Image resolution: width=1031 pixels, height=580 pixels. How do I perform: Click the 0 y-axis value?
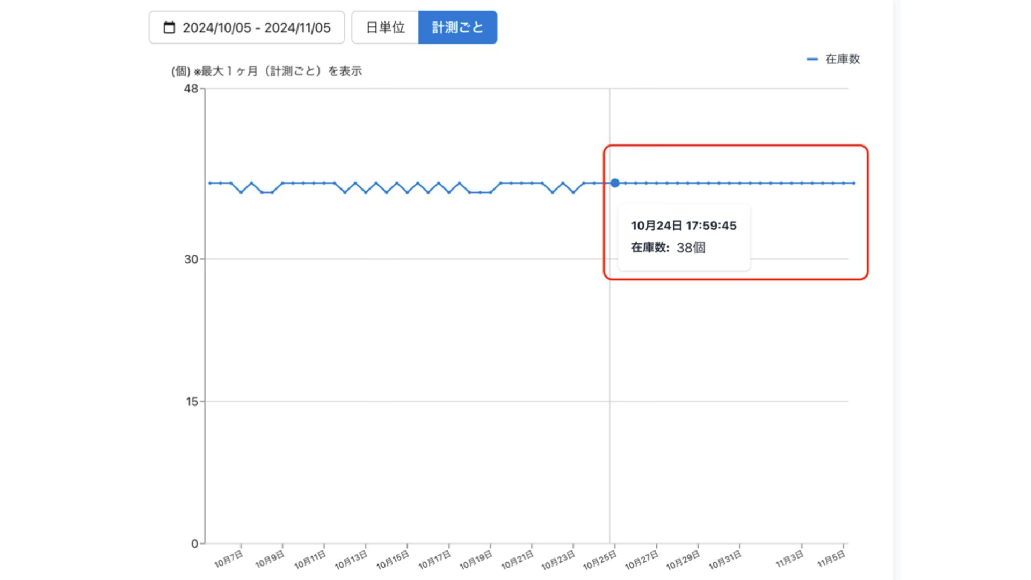pos(194,544)
